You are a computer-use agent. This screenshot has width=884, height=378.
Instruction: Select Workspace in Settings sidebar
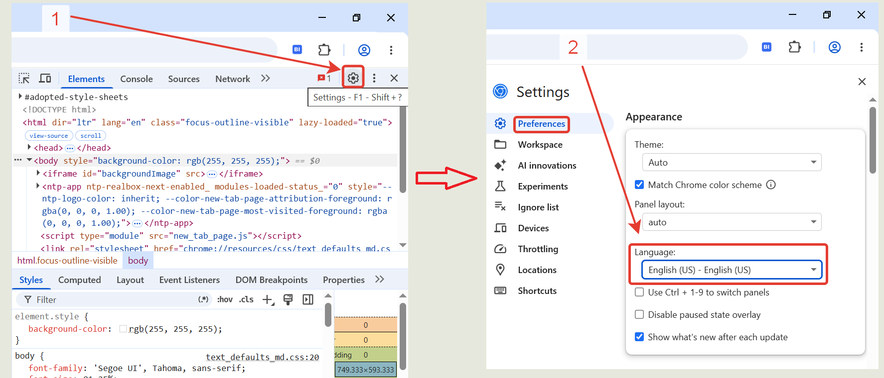click(540, 145)
